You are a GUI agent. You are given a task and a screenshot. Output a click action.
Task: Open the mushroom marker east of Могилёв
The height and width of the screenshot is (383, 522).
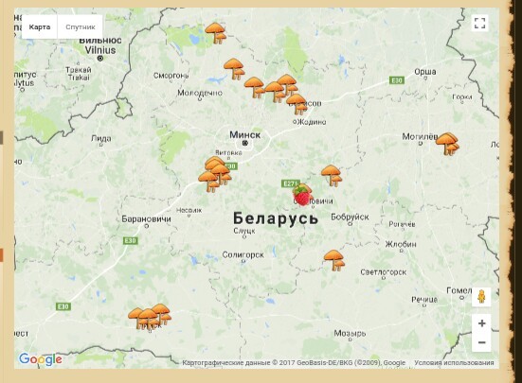(x=447, y=144)
